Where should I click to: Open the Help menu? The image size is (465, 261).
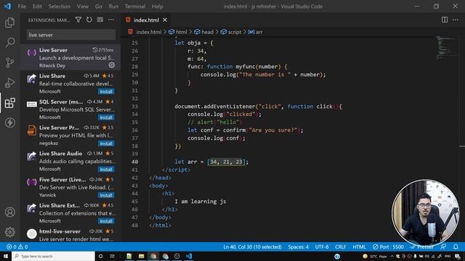pyautogui.click(x=158, y=7)
